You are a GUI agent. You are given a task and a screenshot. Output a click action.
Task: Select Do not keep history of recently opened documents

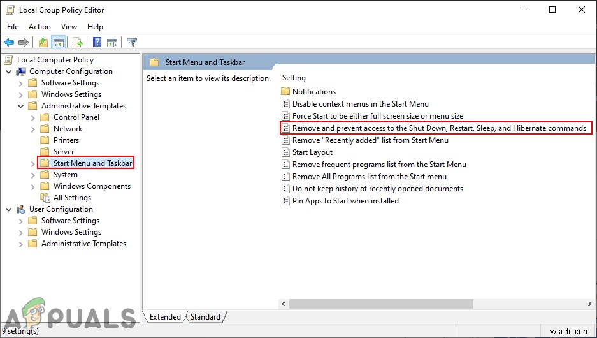click(x=378, y=189)
